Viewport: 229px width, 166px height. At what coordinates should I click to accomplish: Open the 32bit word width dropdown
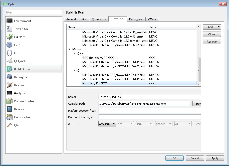coord(197,124)
